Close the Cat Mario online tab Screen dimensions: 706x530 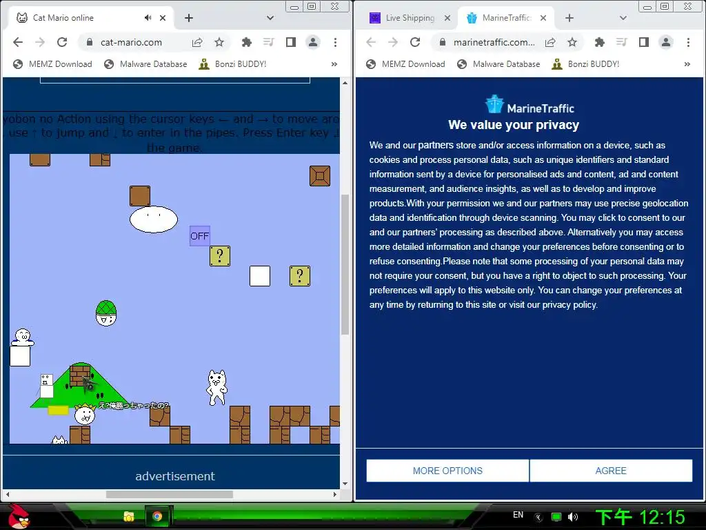point(163,18)
